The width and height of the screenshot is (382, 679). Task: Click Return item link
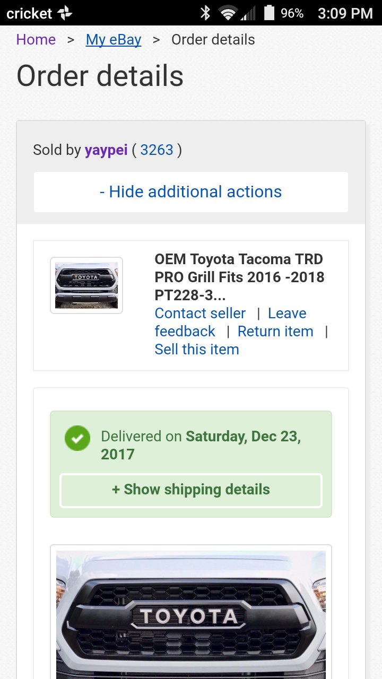coord(275,331)
